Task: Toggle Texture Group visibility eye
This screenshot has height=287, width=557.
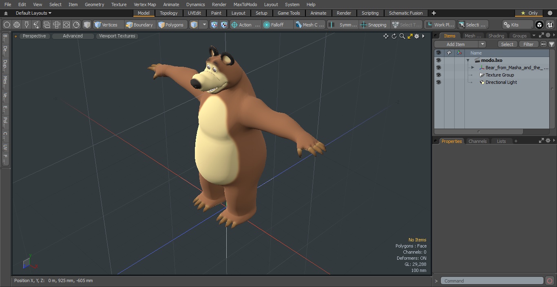Action: pyautogui.click(x=438, y=75)
